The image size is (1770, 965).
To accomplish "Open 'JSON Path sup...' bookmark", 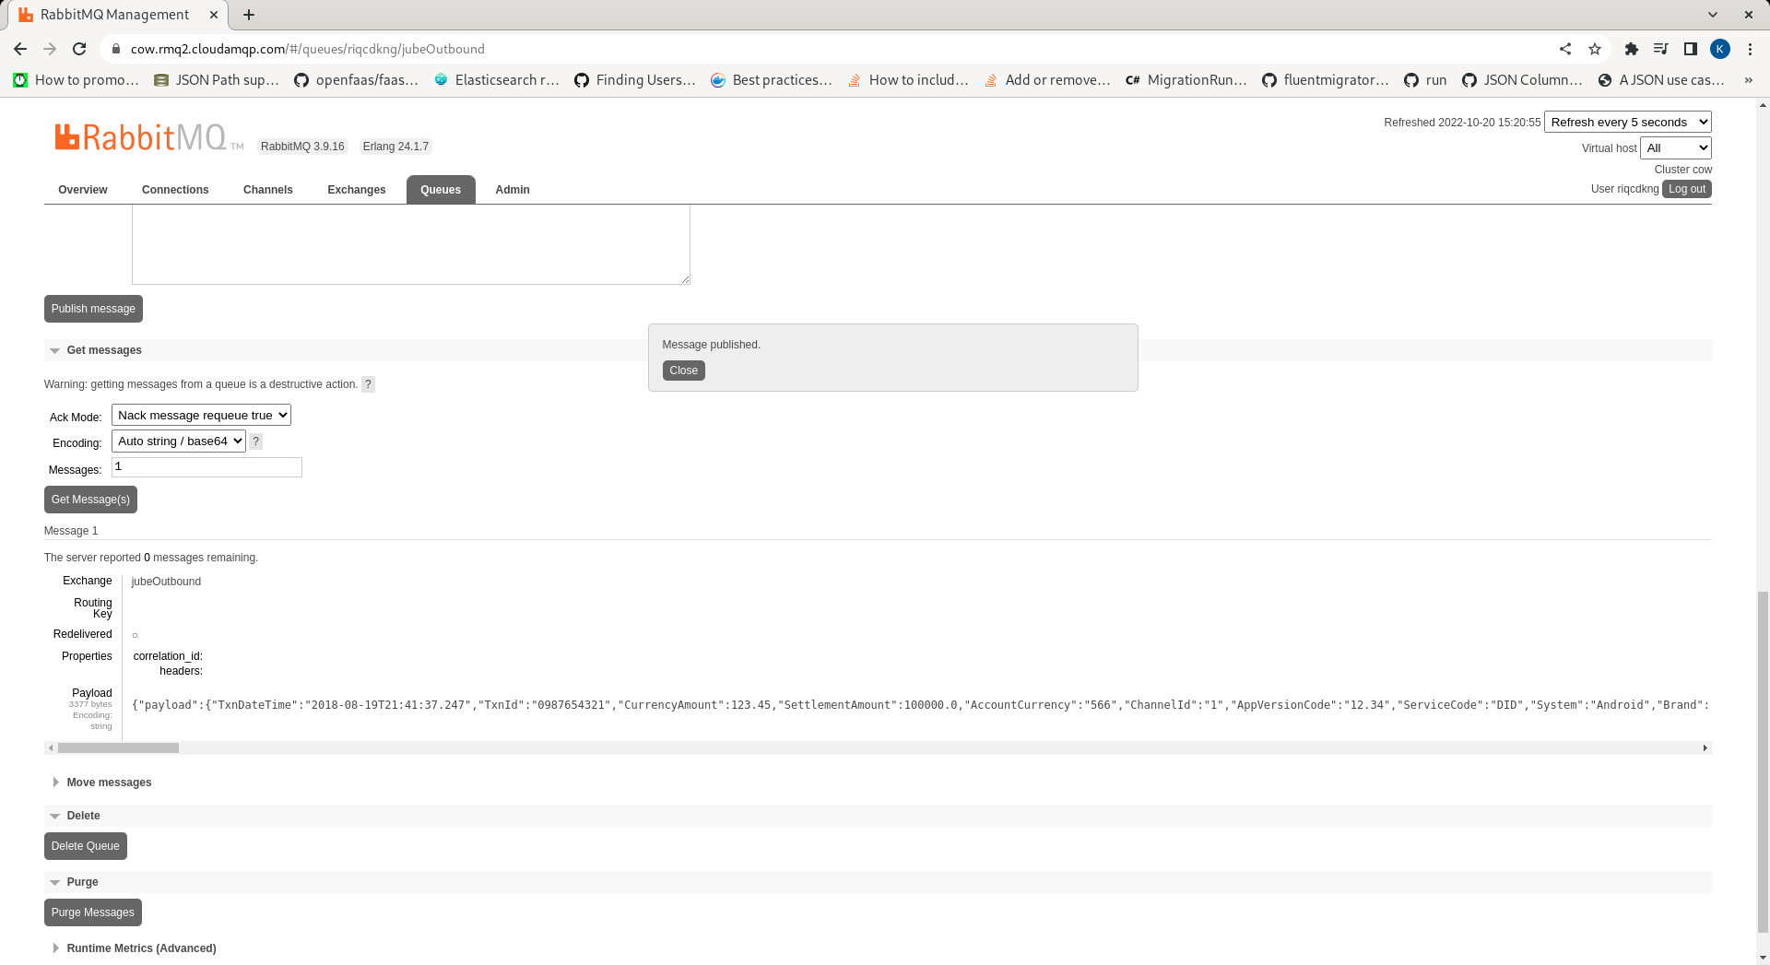I will [x=217, y=80].
